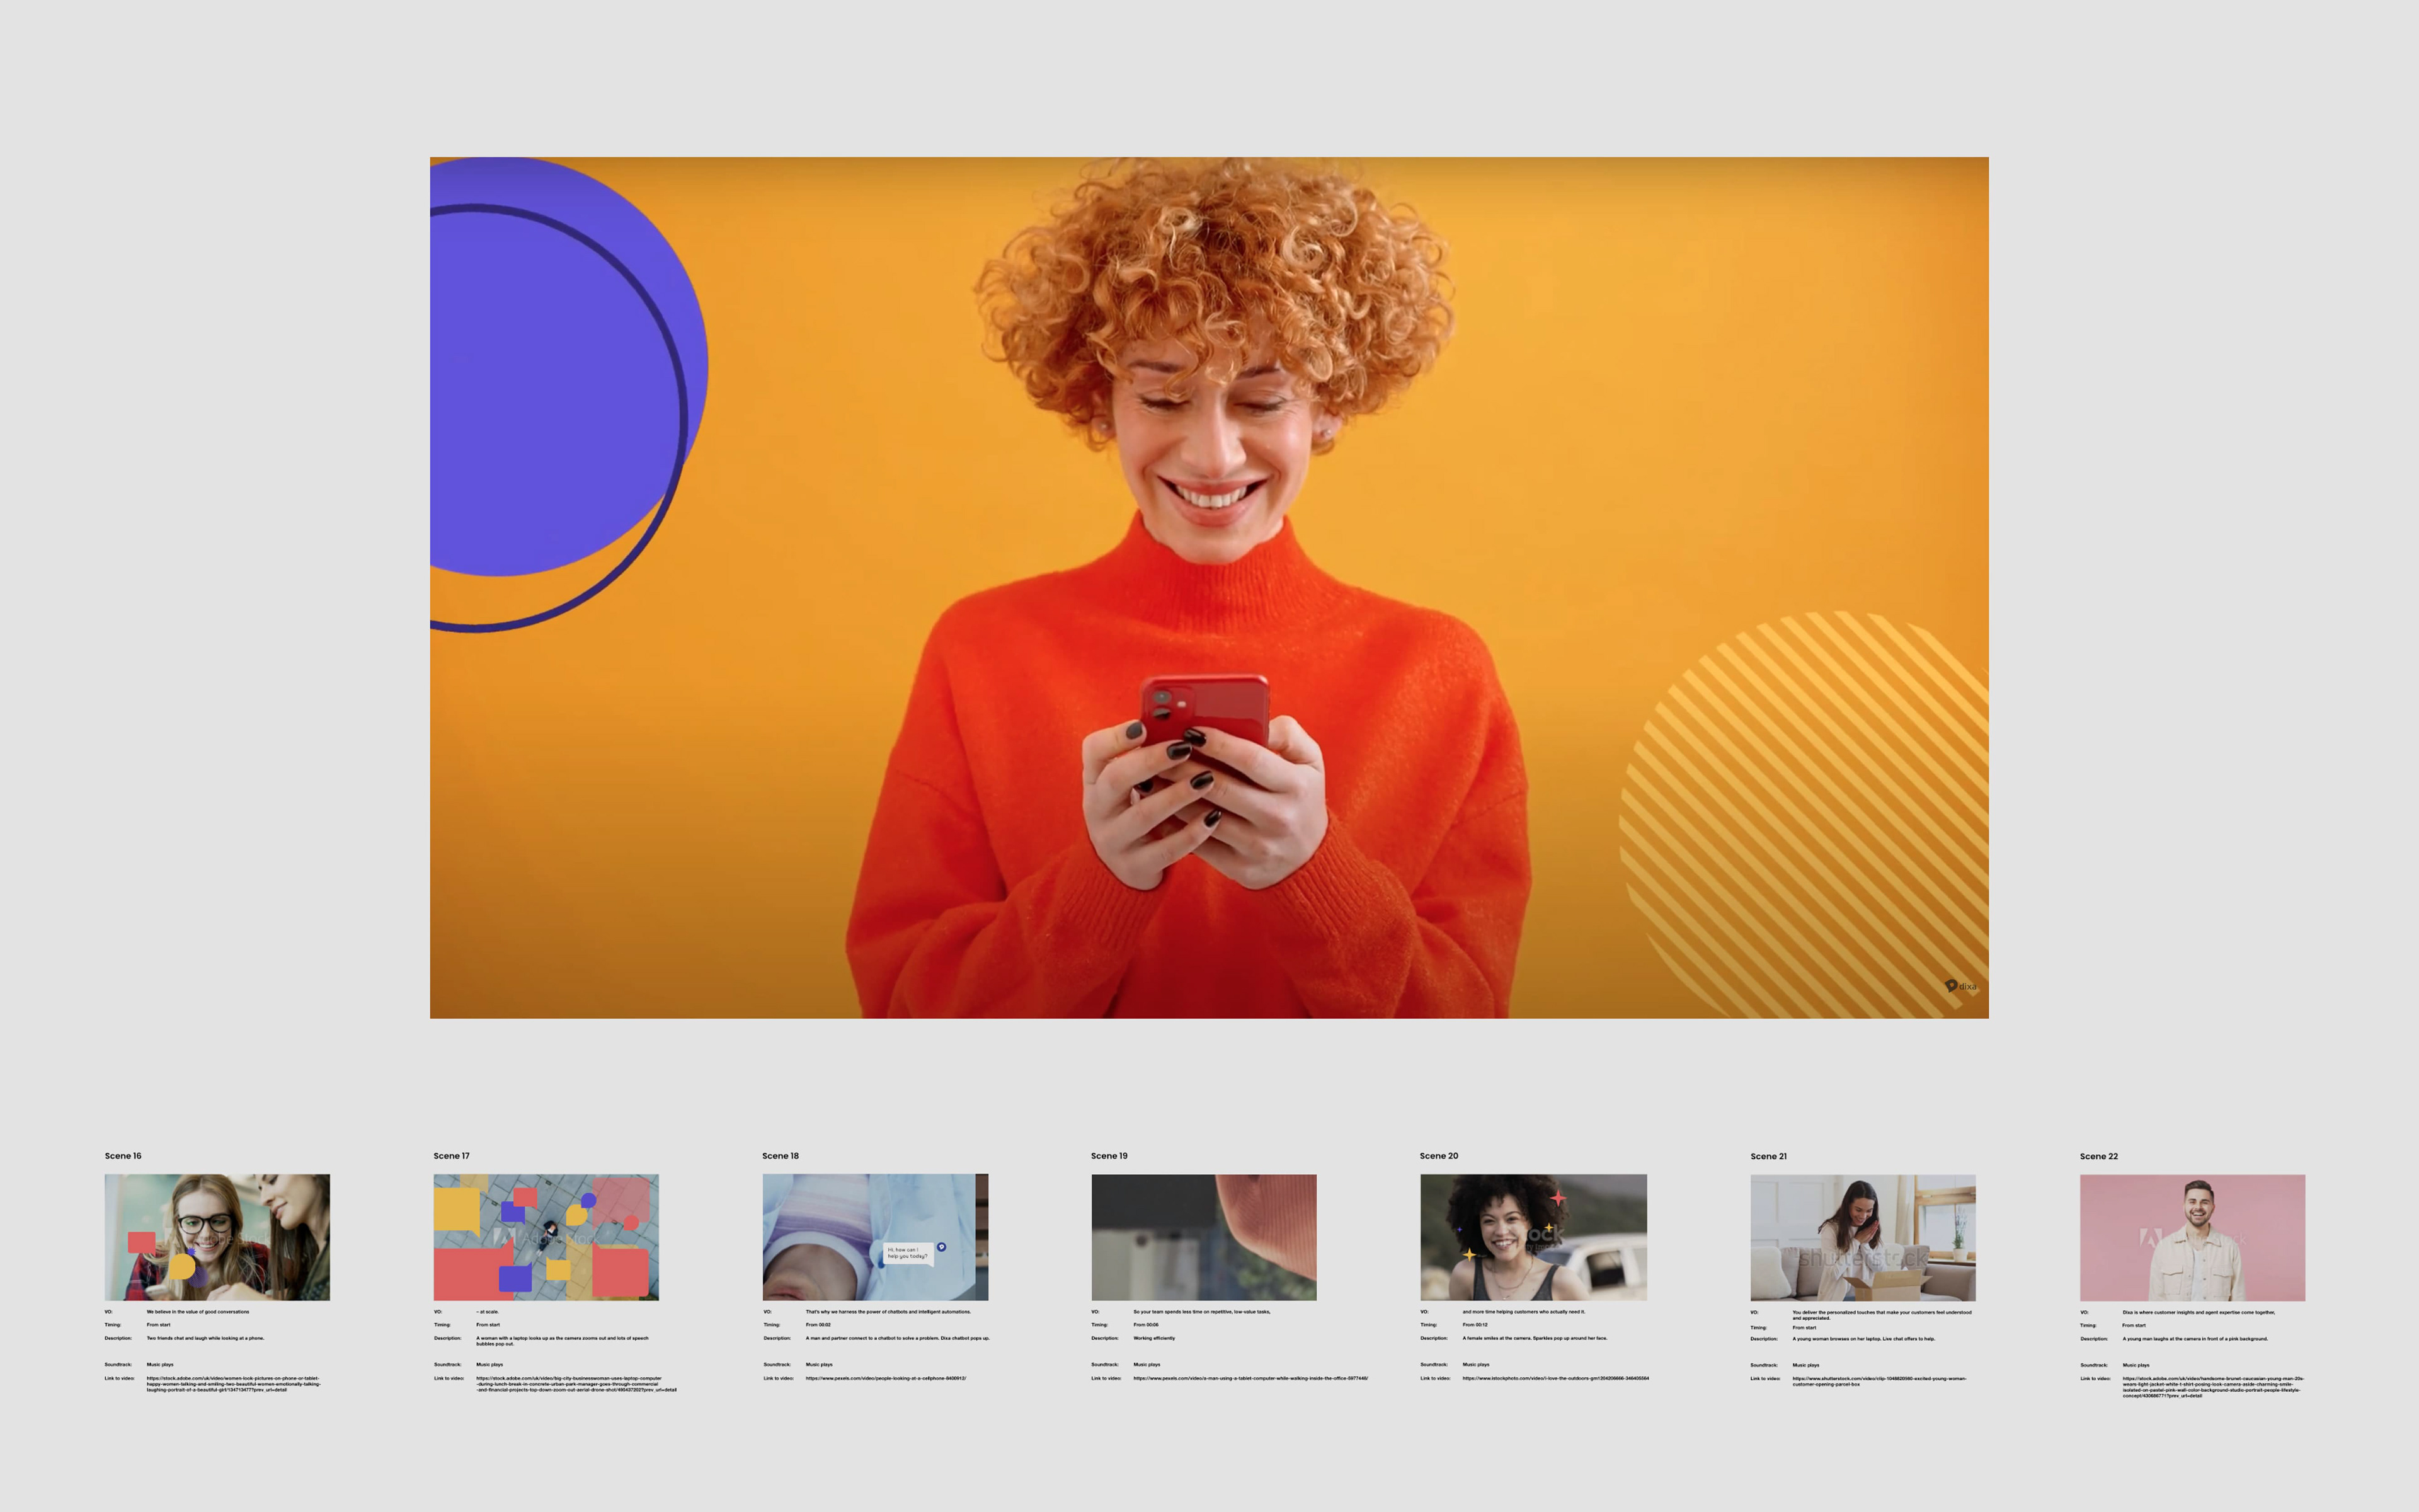
Task: Open the Scene 18 chatbot thumbnail
Action: point(874,1237)
